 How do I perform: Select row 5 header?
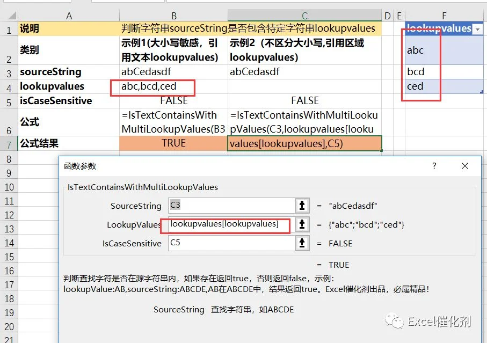[9, 101]
